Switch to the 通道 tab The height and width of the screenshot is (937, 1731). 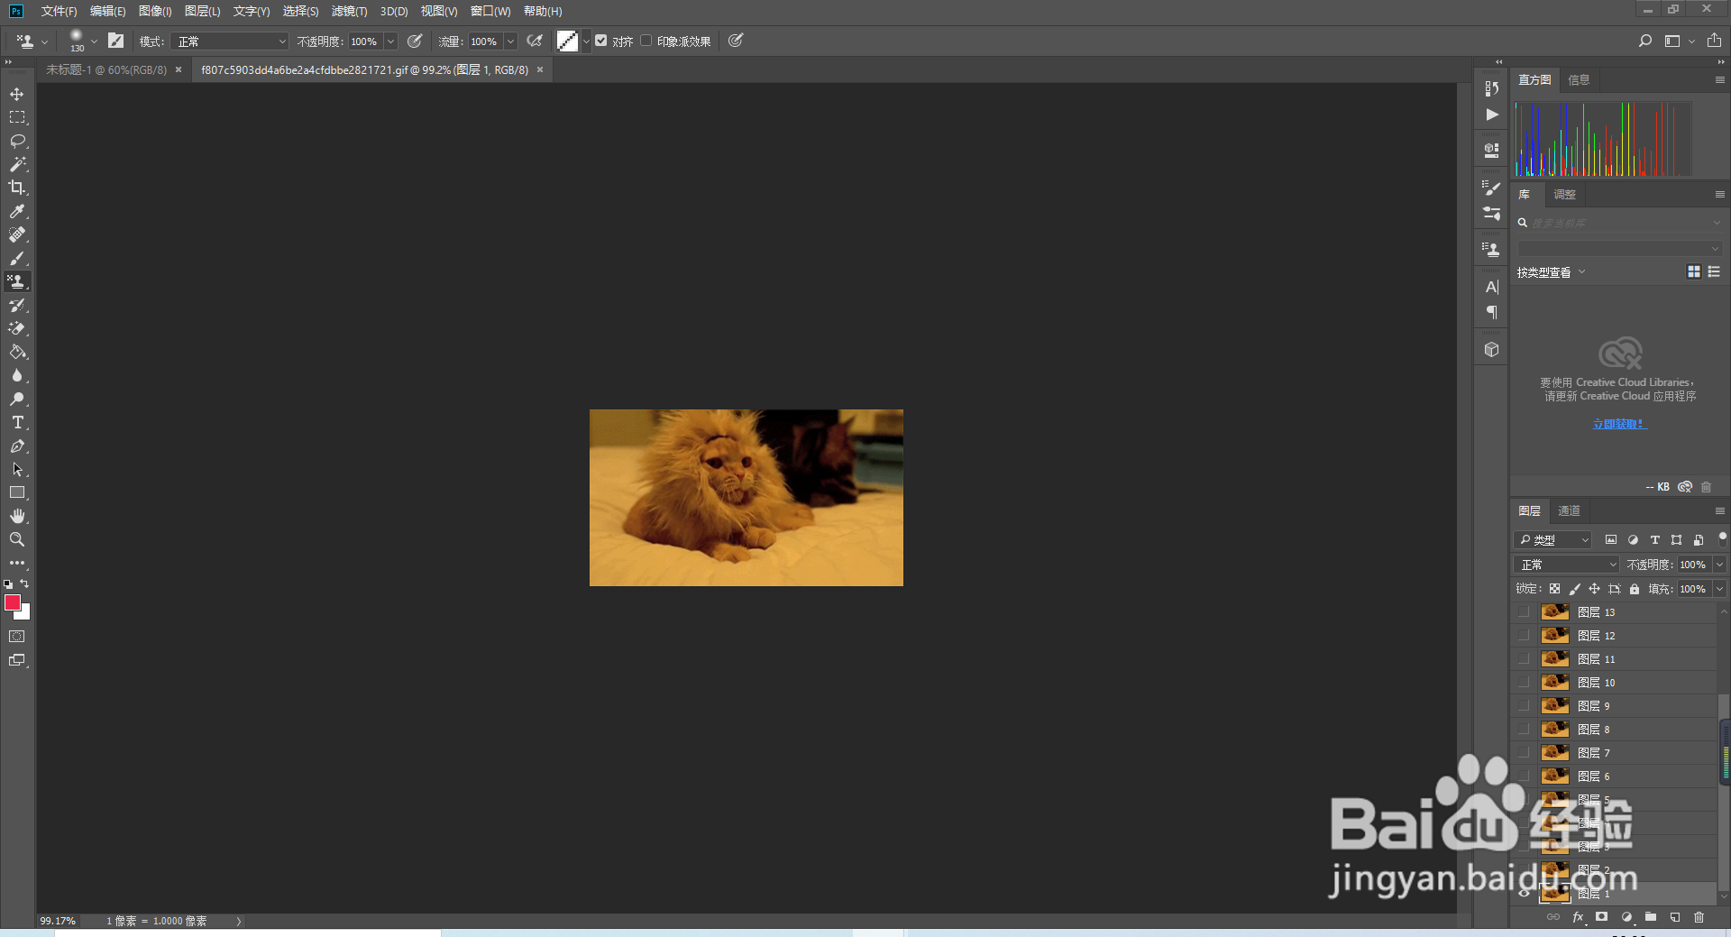[x=1569, y=510]
